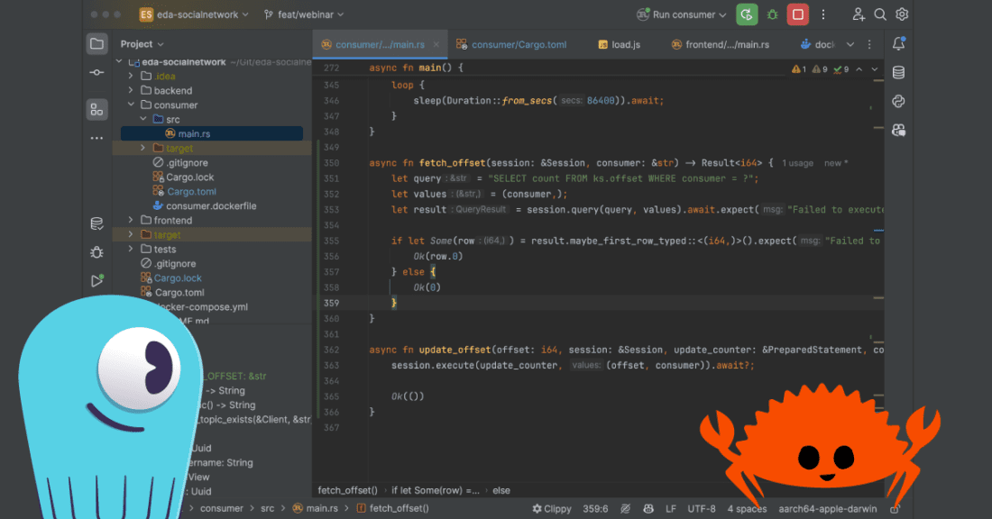
Task: Open the Notifications bell
Action: click(898, 43)
